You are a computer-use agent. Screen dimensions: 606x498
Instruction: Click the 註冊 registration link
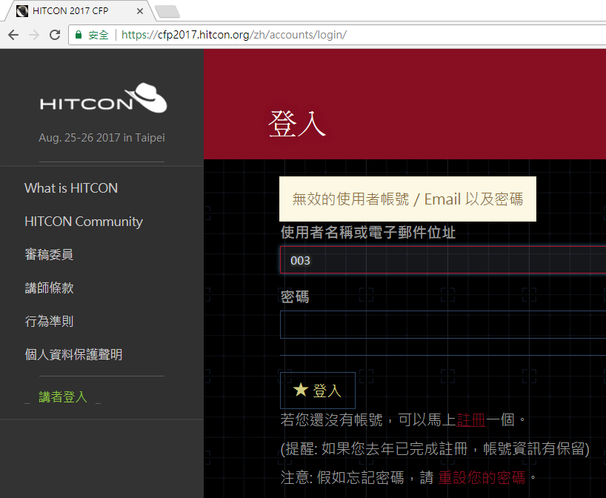click(470, 419)
